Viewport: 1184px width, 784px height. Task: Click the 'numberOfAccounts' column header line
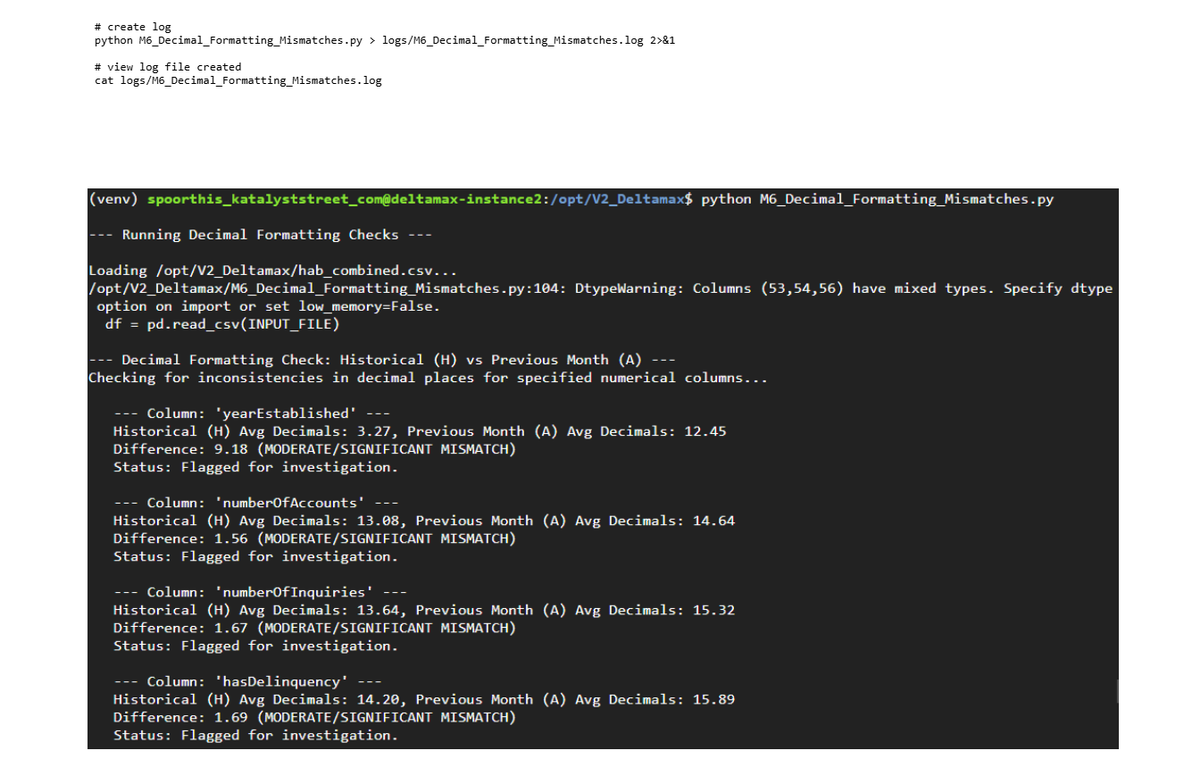(x=255, y=503)
